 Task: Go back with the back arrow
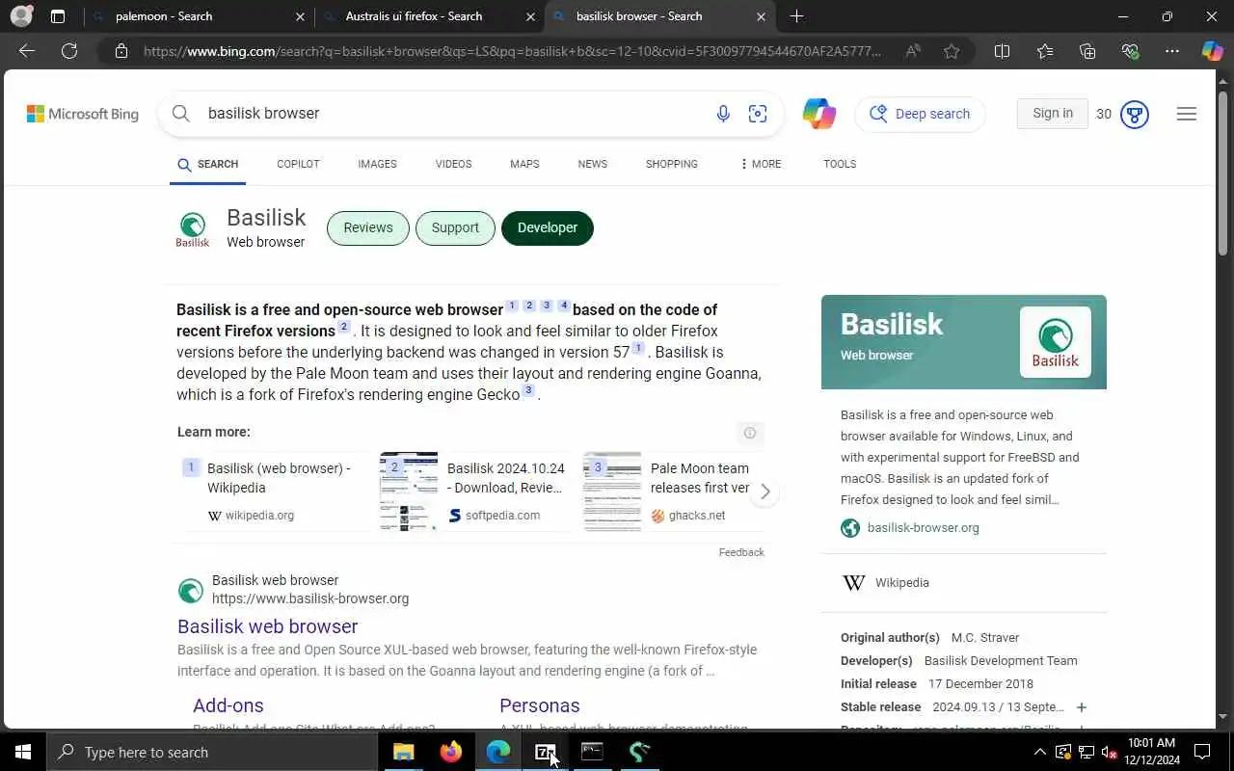point(27,51)
